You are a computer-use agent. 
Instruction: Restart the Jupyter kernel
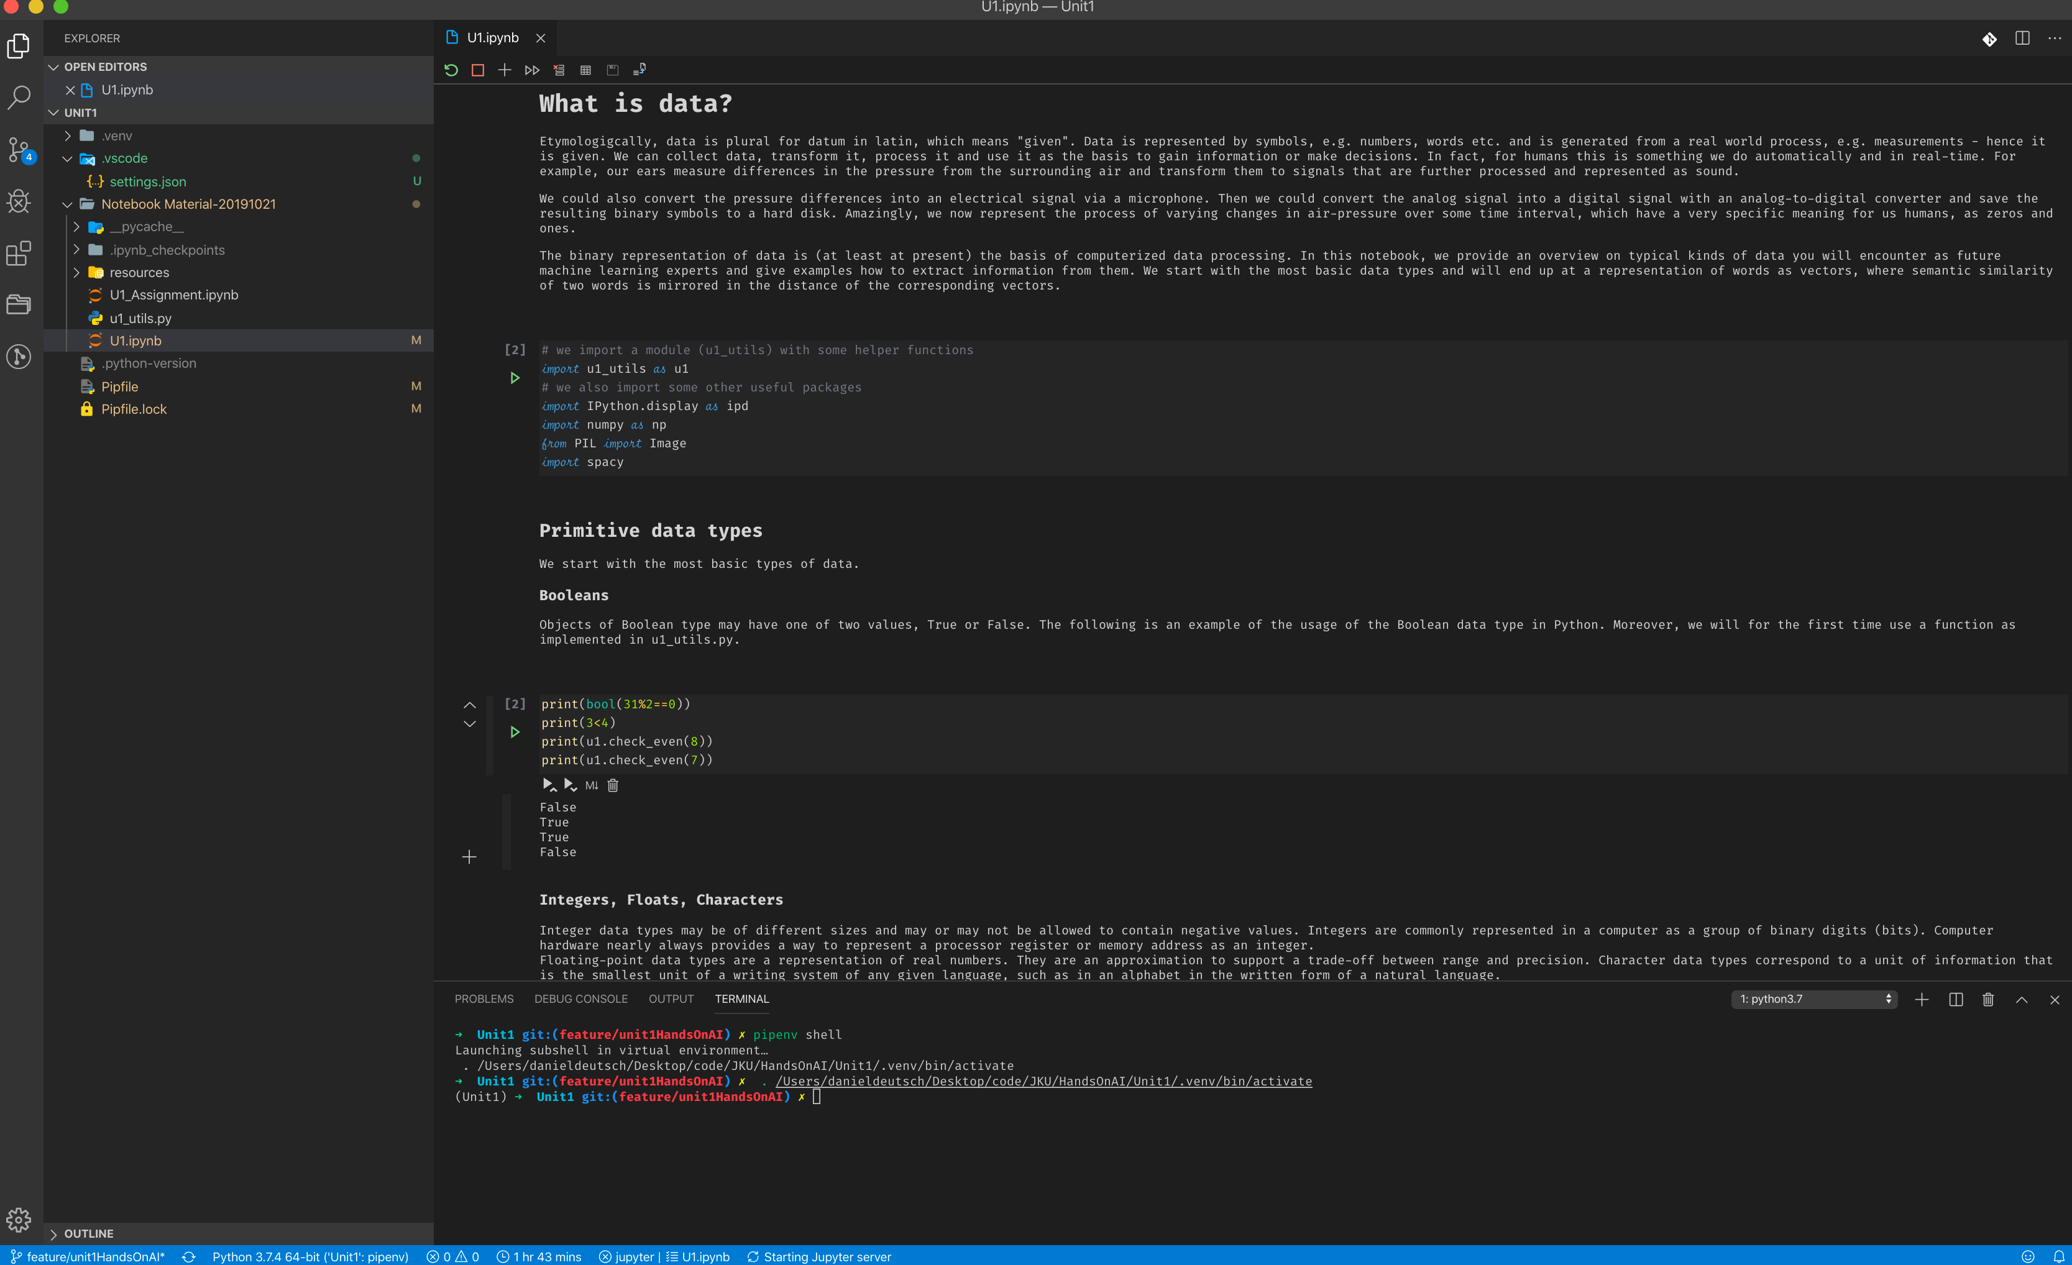pyautogui.click(x=451, y=70)
